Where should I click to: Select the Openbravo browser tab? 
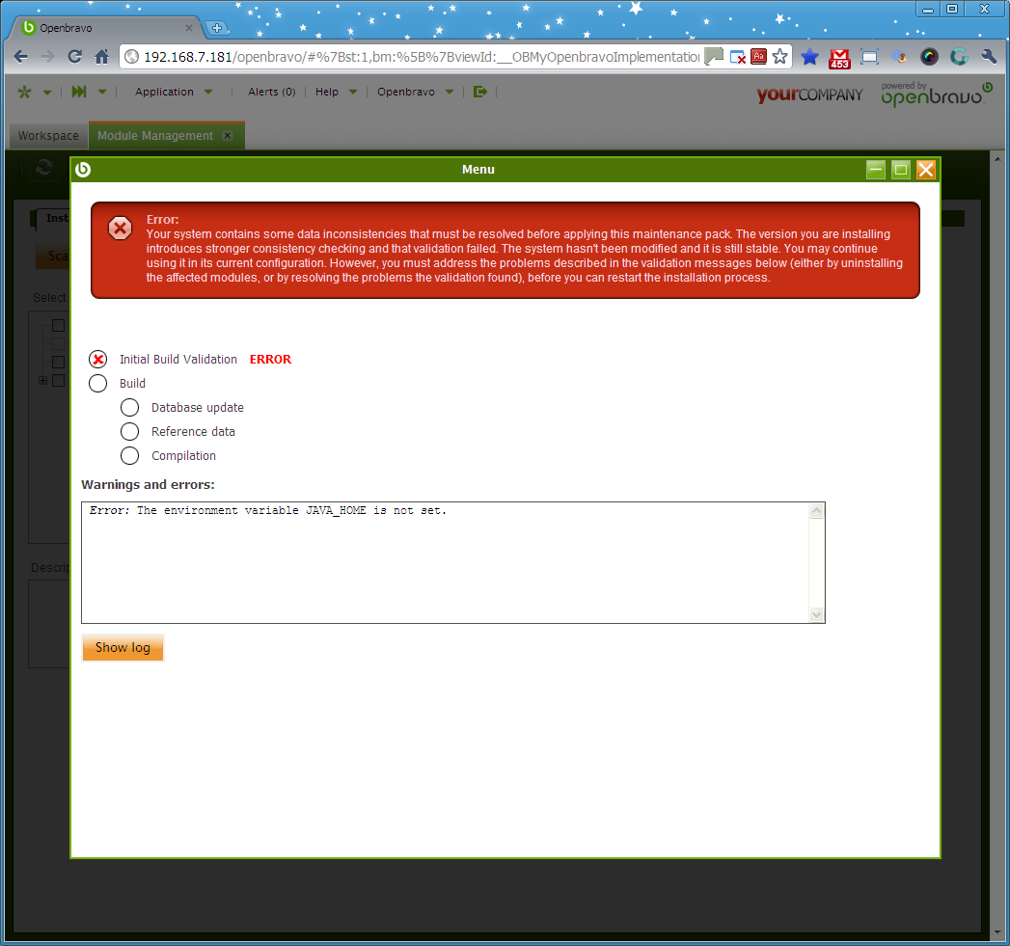pyautogui.click(x=106, y=28)
